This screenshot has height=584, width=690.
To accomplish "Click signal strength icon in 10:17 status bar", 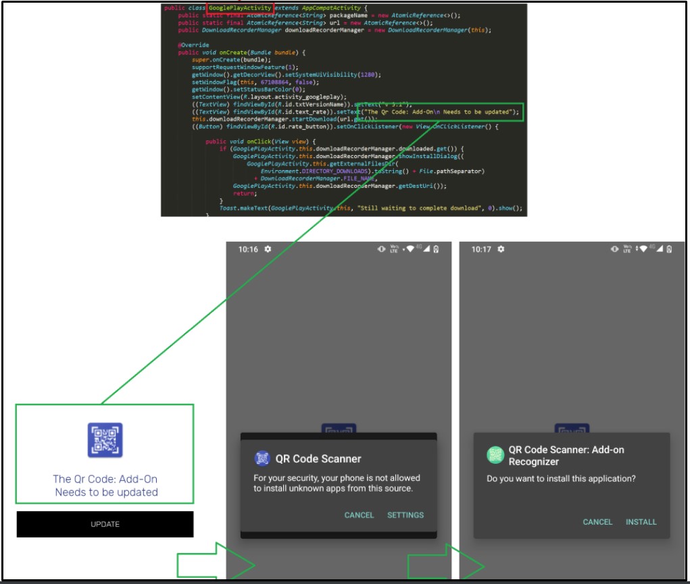I will pos(660,249).
